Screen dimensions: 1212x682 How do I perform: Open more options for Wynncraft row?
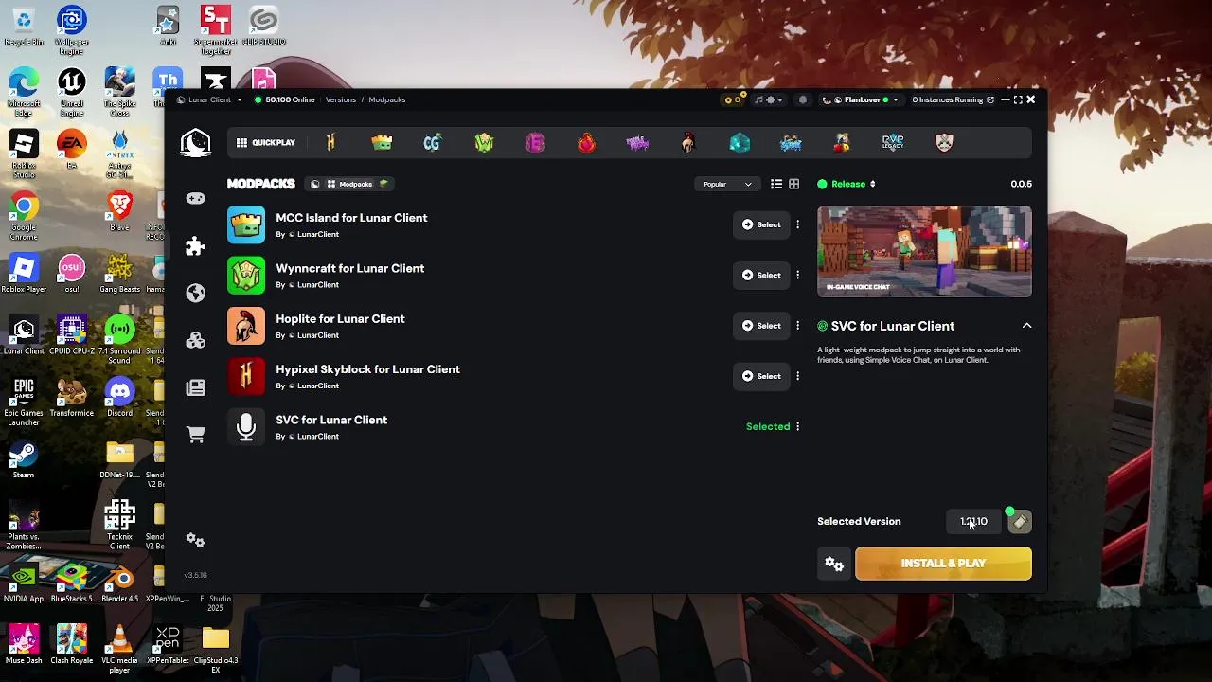(x=797, y=275)
